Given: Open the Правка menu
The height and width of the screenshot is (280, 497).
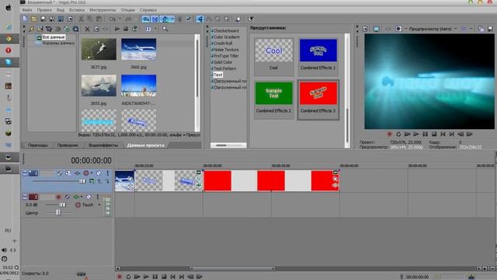Looking at the screenshot, I should point(44,10).
